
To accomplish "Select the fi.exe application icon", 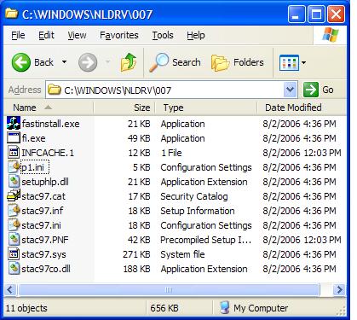I will click(14, 138).
